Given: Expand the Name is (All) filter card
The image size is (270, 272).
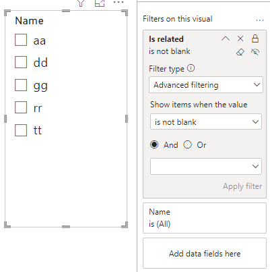Looking at the screenshot, I should 205,218.
